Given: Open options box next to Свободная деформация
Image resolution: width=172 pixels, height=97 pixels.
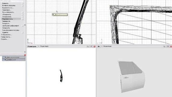Looking at the screenshot, I should coord(23,26).
